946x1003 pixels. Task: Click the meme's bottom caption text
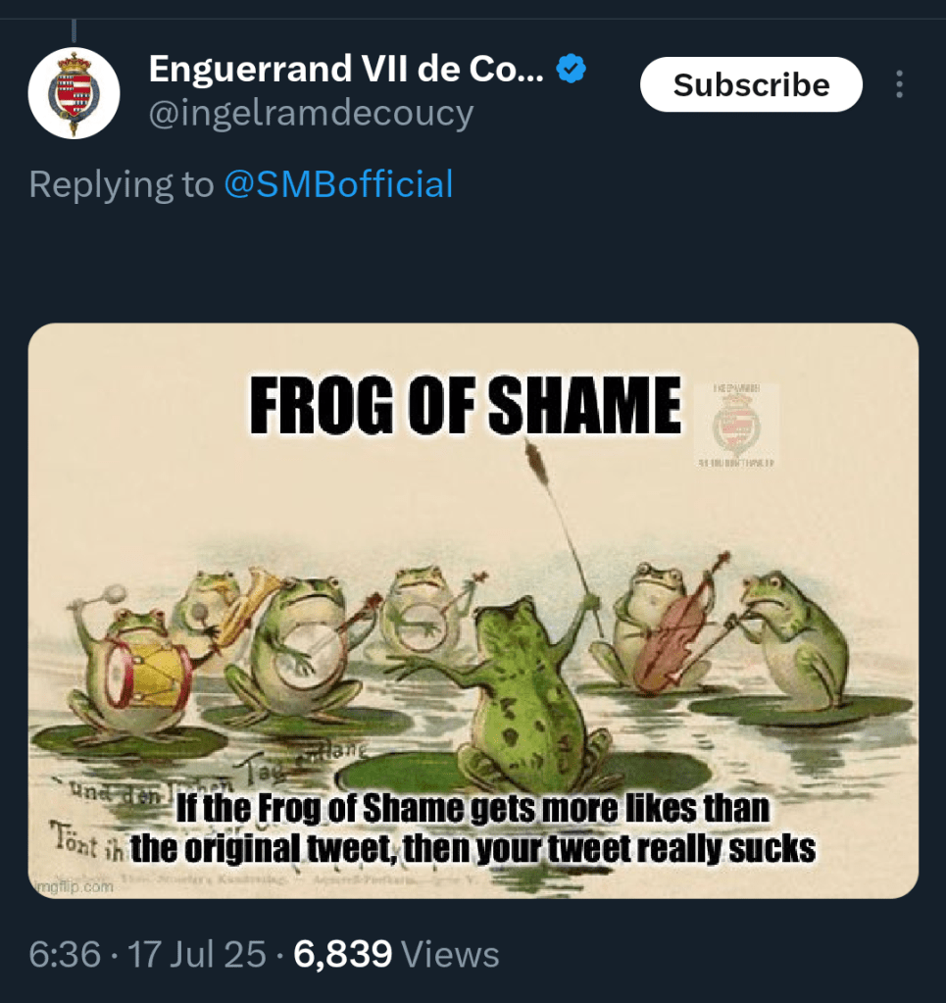point(473,829)
